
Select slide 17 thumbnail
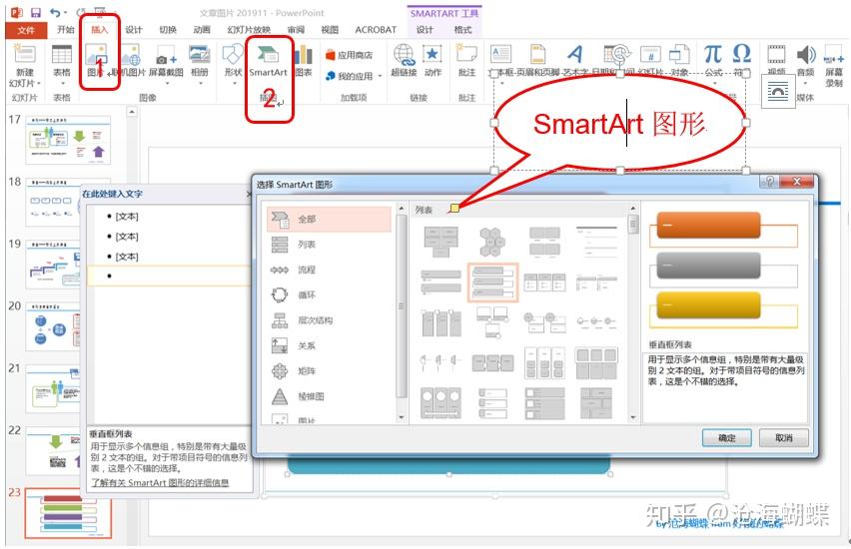click(x=68, y=140)
